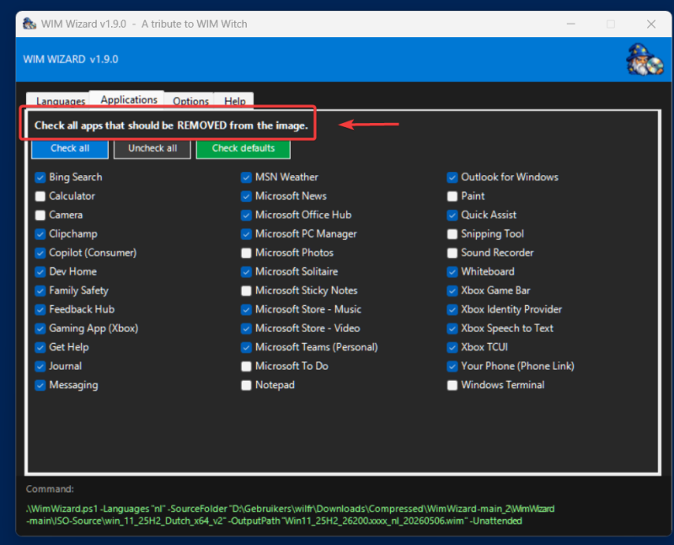Screen dimensions: 674x545
Task: Check the Microsoft To Do checkbox
Action: (x=246, y=366)
